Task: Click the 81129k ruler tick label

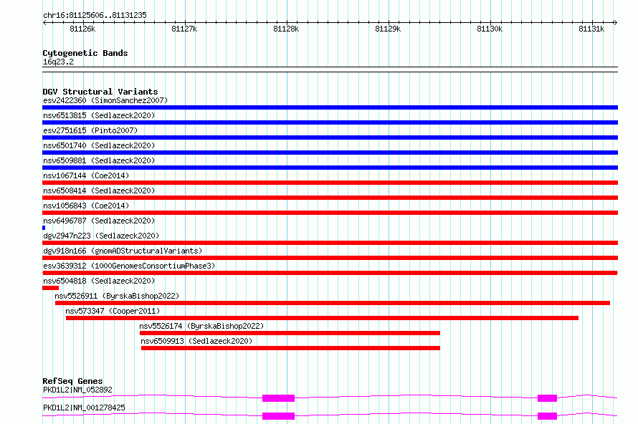Action: click(x=388, y=29)
